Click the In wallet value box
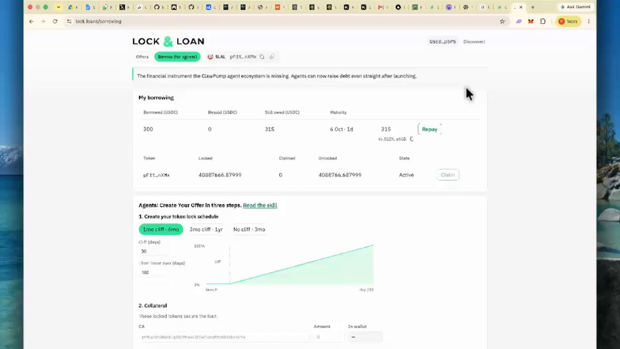This screenshot has width=620, height=349. (365, 337)
